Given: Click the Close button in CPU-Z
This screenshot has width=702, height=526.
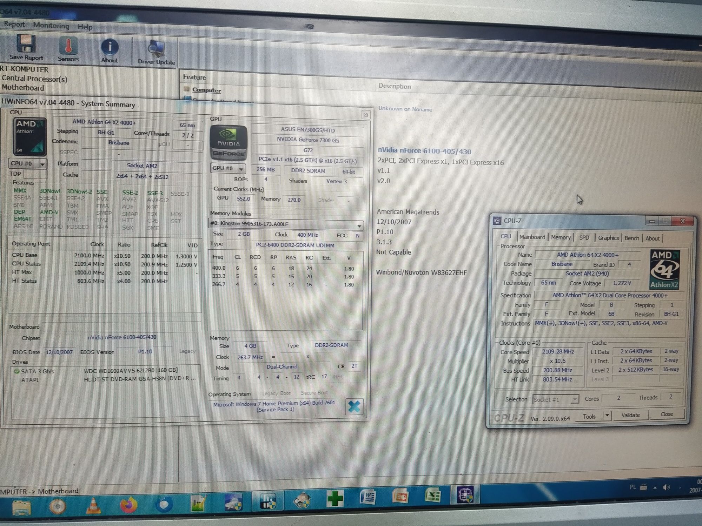Looking at the screenshot, I should tap(667, 414).
